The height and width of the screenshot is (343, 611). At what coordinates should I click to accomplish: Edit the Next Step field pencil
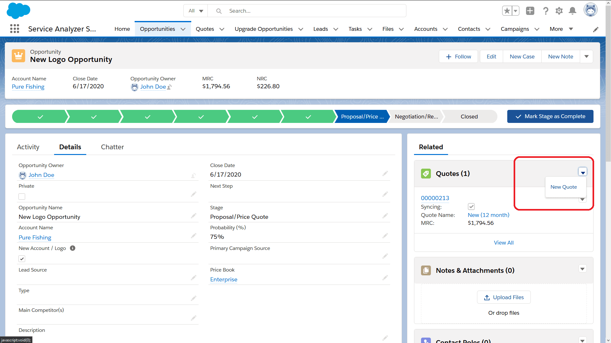pyautogui.click(x=385, y=194)
